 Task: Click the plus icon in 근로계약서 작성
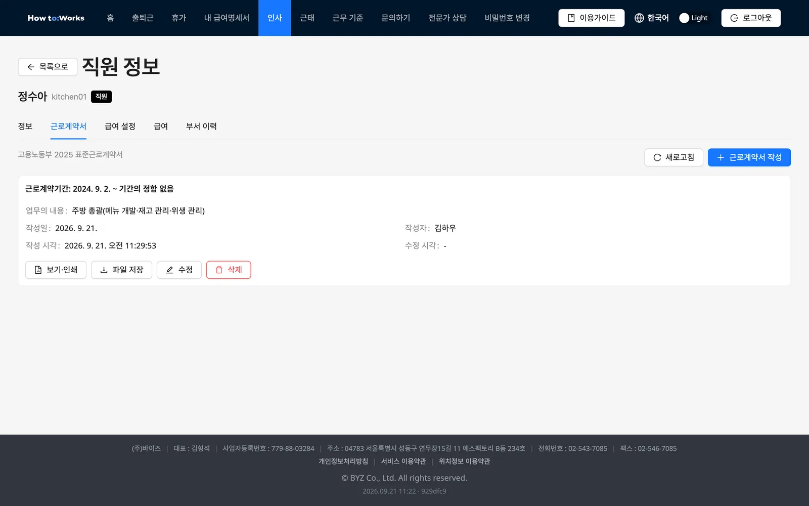point(721,157)
